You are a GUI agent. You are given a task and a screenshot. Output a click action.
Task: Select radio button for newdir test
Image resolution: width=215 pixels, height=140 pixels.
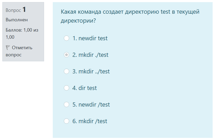point(66,38)
